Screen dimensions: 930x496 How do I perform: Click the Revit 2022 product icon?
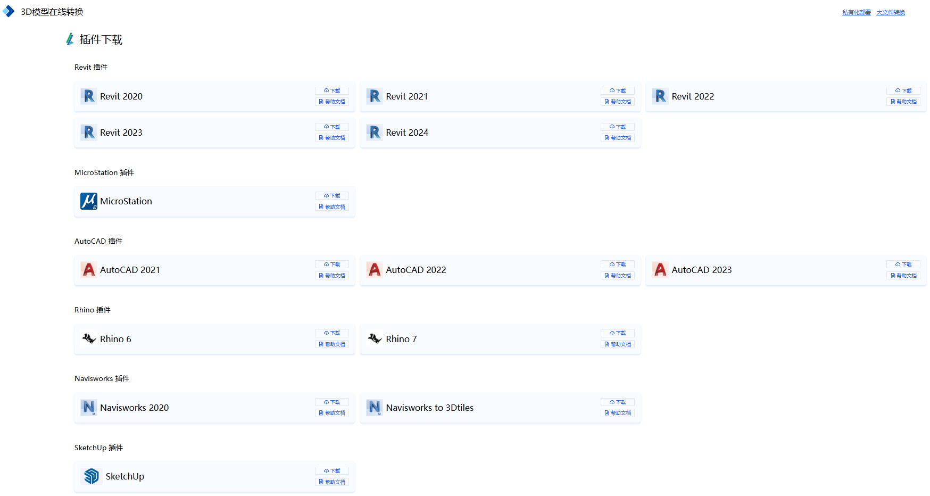660,96
